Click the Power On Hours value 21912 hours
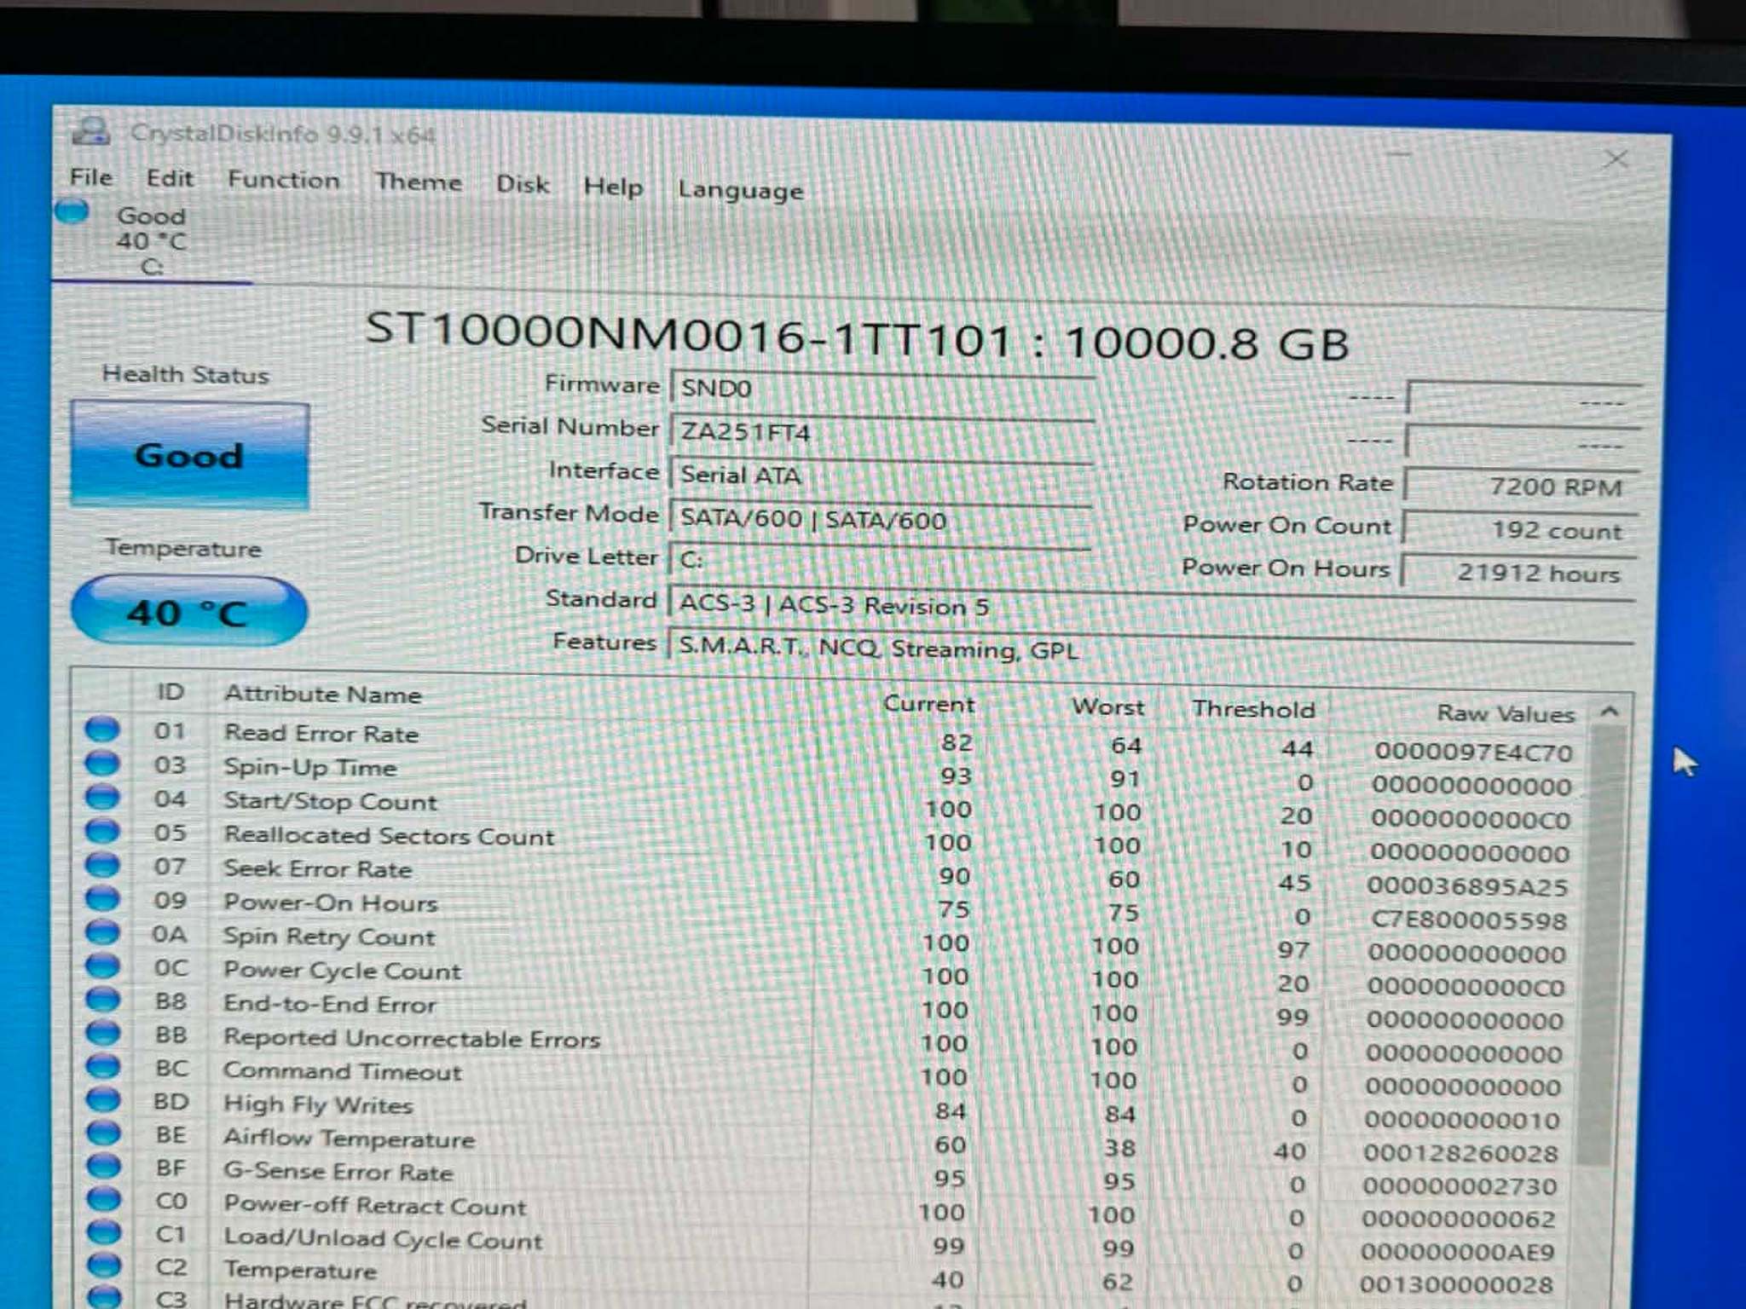1746x1309 pixels. (1521, 573)
